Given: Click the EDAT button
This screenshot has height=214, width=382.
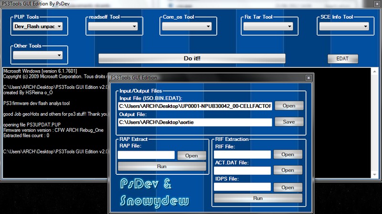Looking at the screenshot, I should point(342,58).
